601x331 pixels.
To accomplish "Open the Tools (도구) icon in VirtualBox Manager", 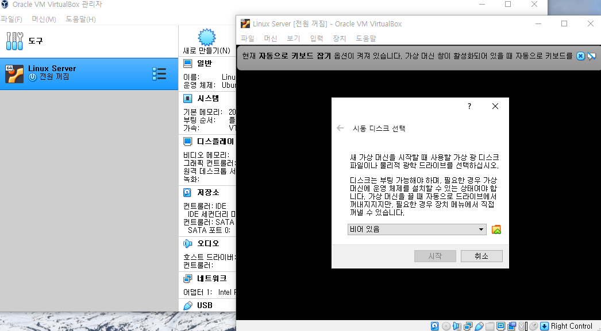I will pyautogui.click(x=14, y=41).
